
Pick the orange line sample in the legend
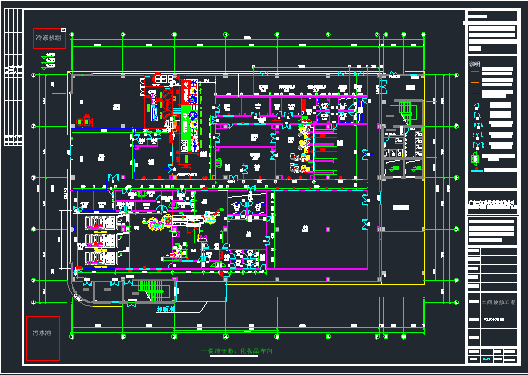click(x=475, y=83)
